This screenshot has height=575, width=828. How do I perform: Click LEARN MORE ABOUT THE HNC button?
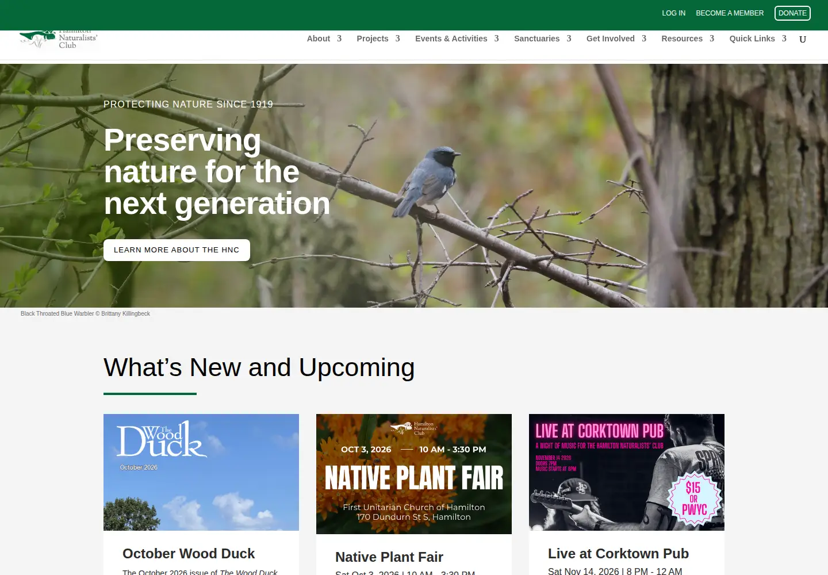point(177,250)
